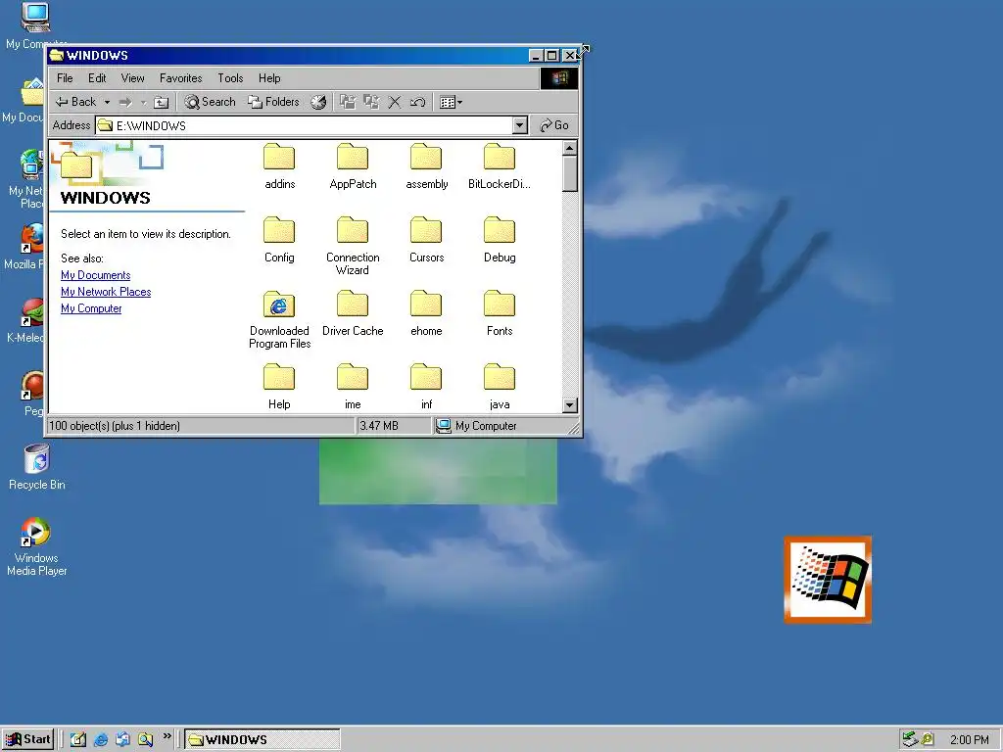Toggle the Folders pane button

tap(274, 102)
